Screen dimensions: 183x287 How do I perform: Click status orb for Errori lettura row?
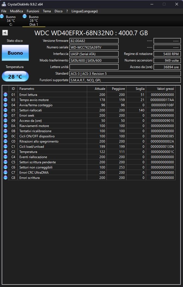5,95
